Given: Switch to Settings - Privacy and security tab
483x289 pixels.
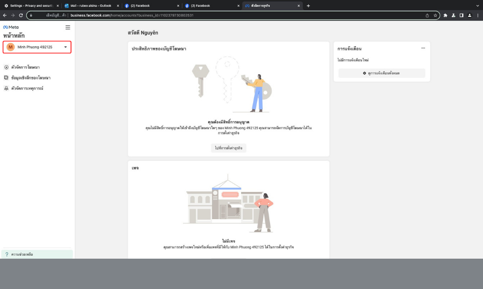Looking at the screenshot, I should [31, 5].
